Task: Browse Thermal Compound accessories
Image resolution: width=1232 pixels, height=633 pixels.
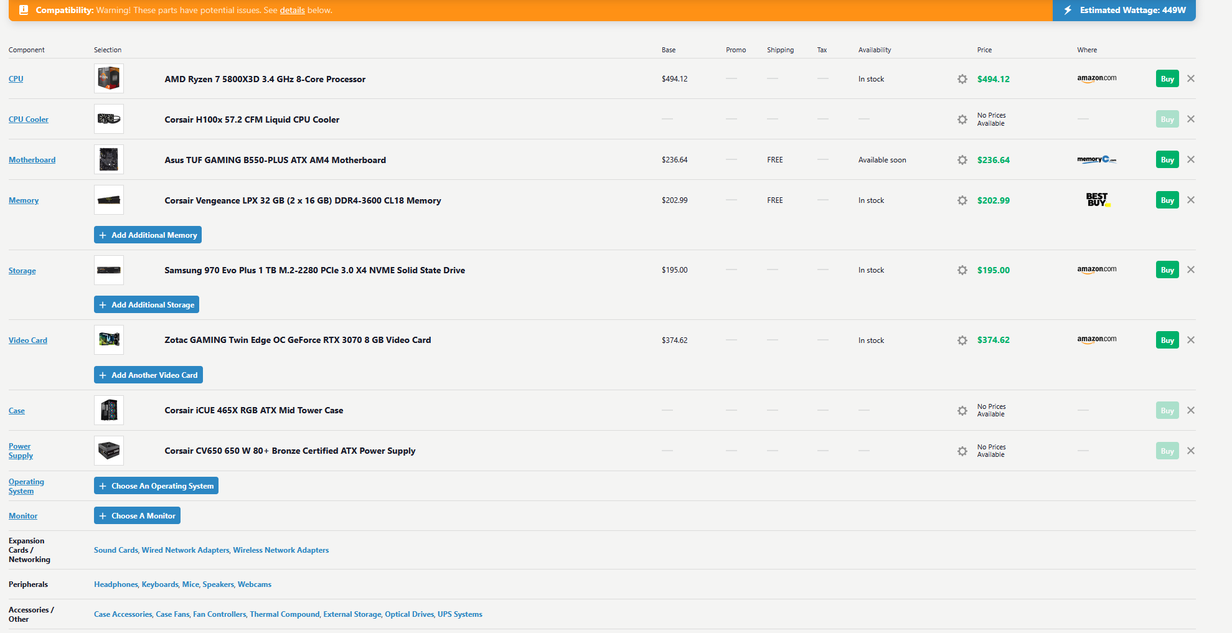Action: pos(284,614)
